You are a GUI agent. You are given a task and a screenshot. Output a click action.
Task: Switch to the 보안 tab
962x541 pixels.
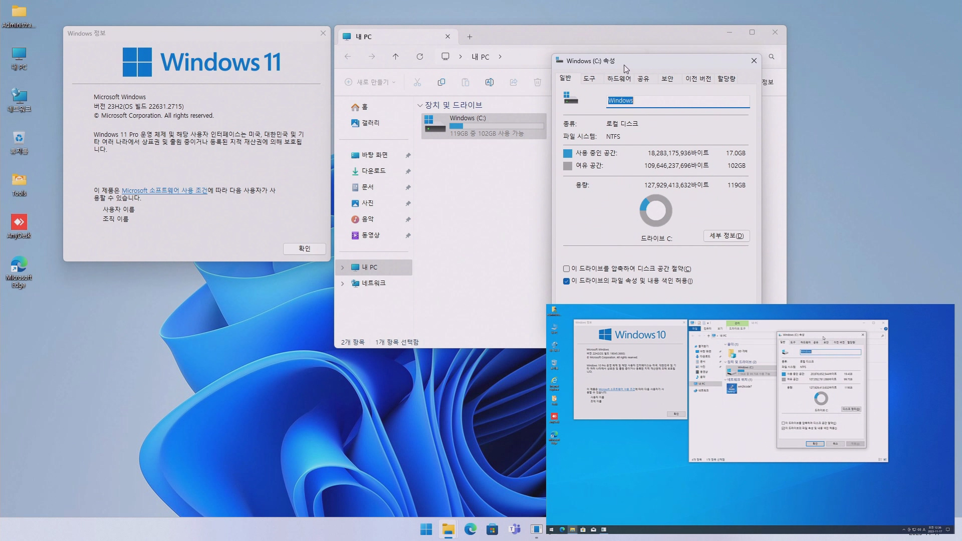click(x=667, y=79)
